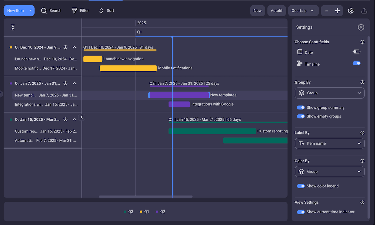Screen dimensions: 375x225
Task: Click the Date calendar icon
Action: (x=300, y=52)
